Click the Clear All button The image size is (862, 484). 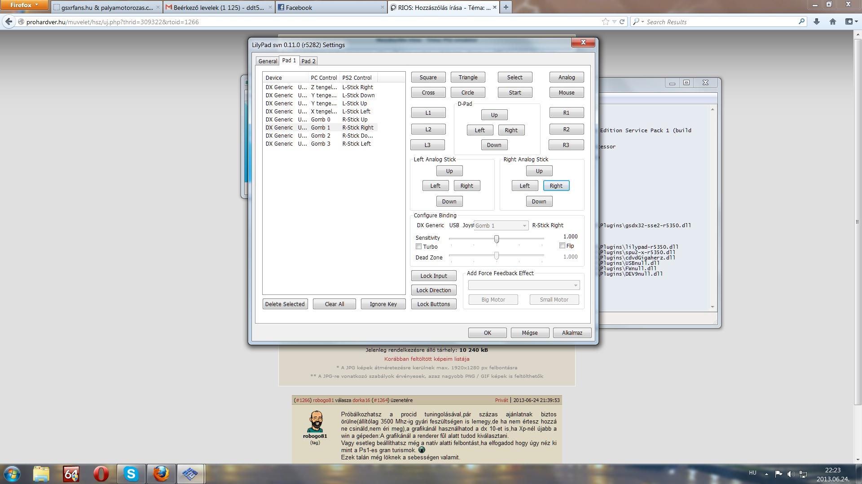point(334,304)
